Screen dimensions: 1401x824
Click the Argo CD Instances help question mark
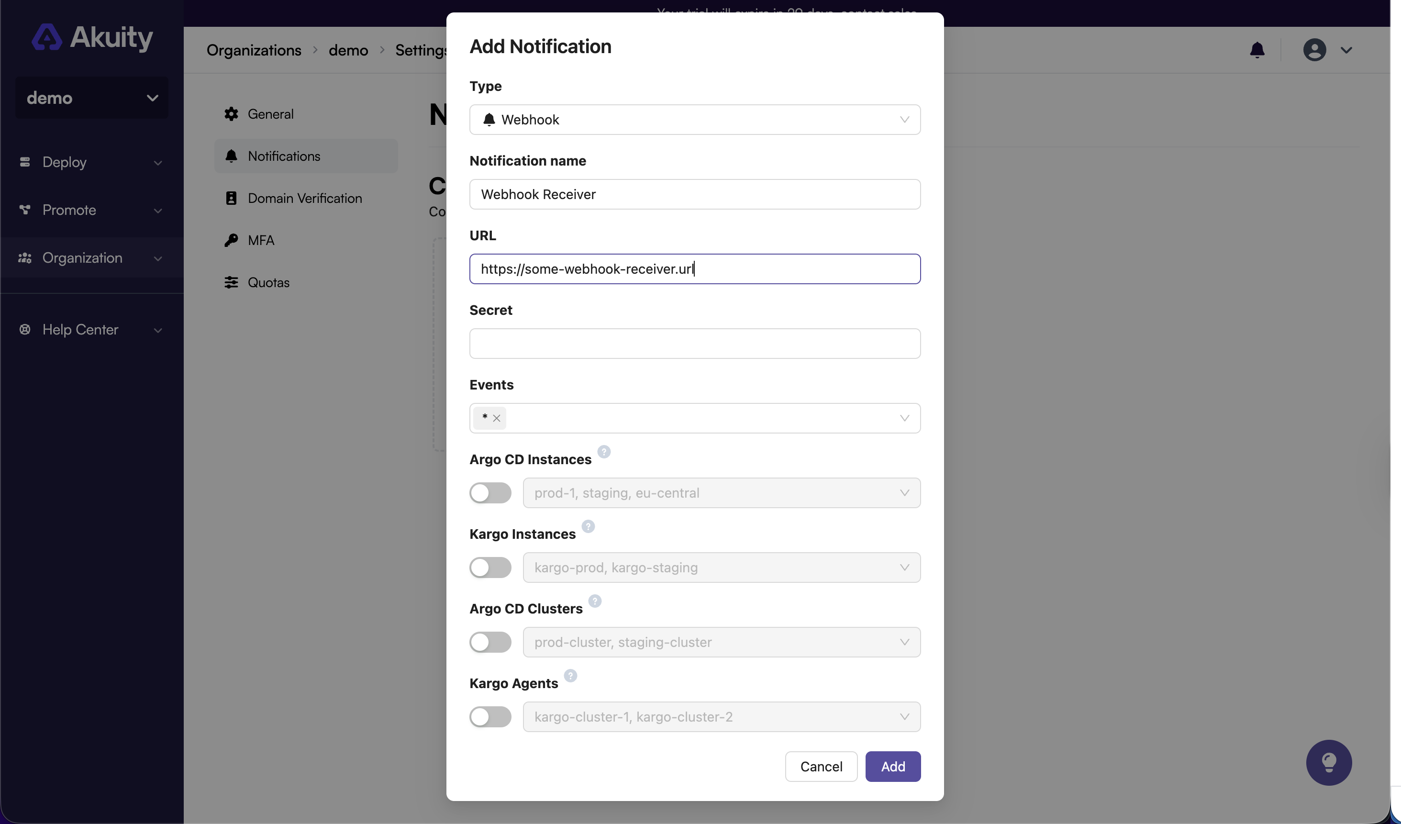tap(604, 452)
